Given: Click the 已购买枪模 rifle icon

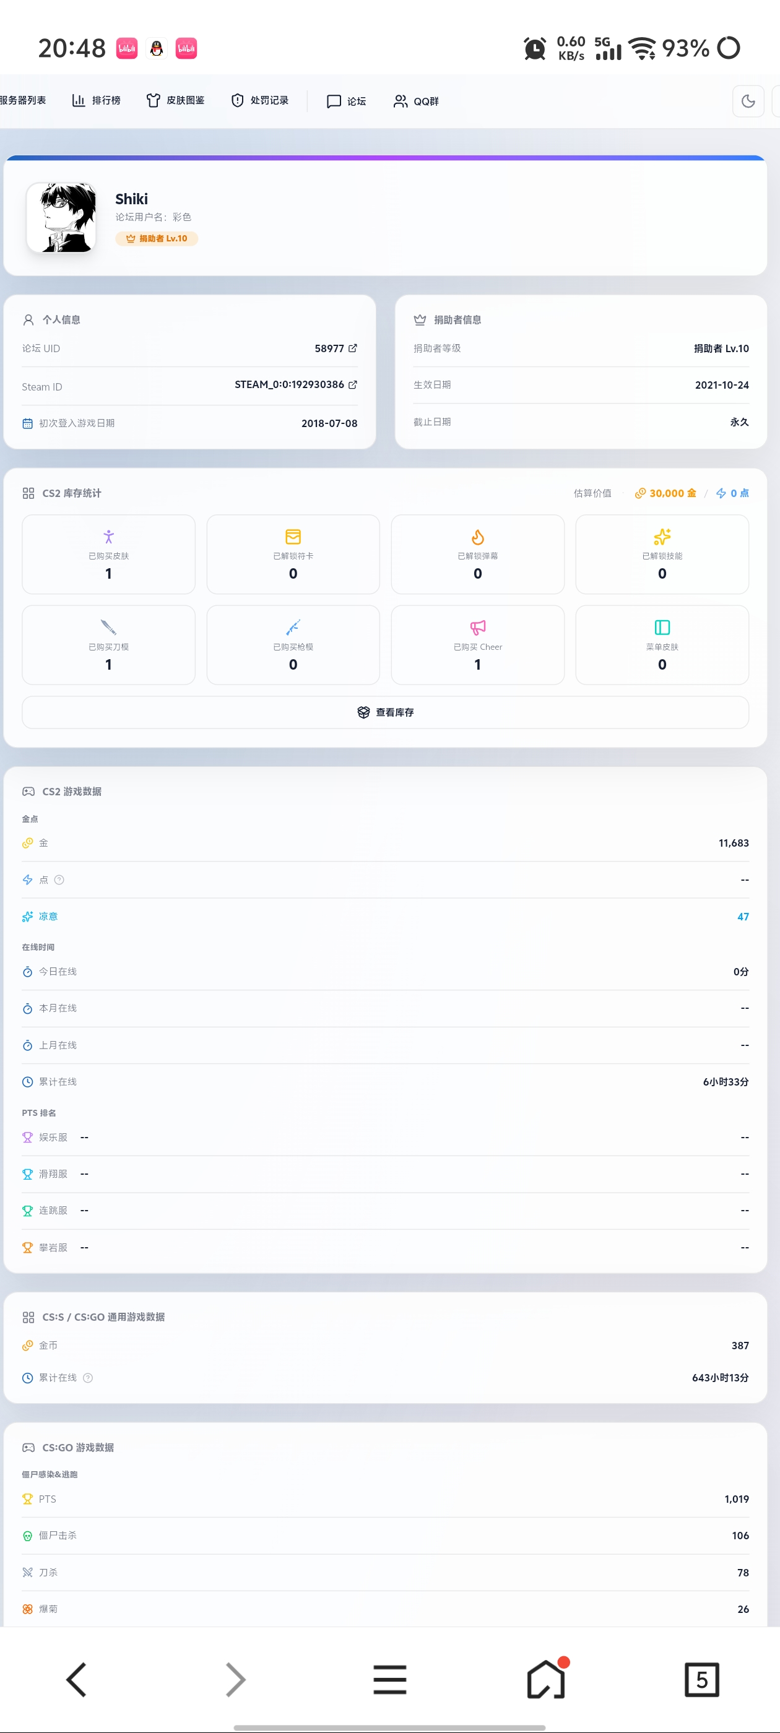Looking at the screenshot, I should (293, 628).
